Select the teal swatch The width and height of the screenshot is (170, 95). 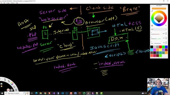[x=160, y=53]
